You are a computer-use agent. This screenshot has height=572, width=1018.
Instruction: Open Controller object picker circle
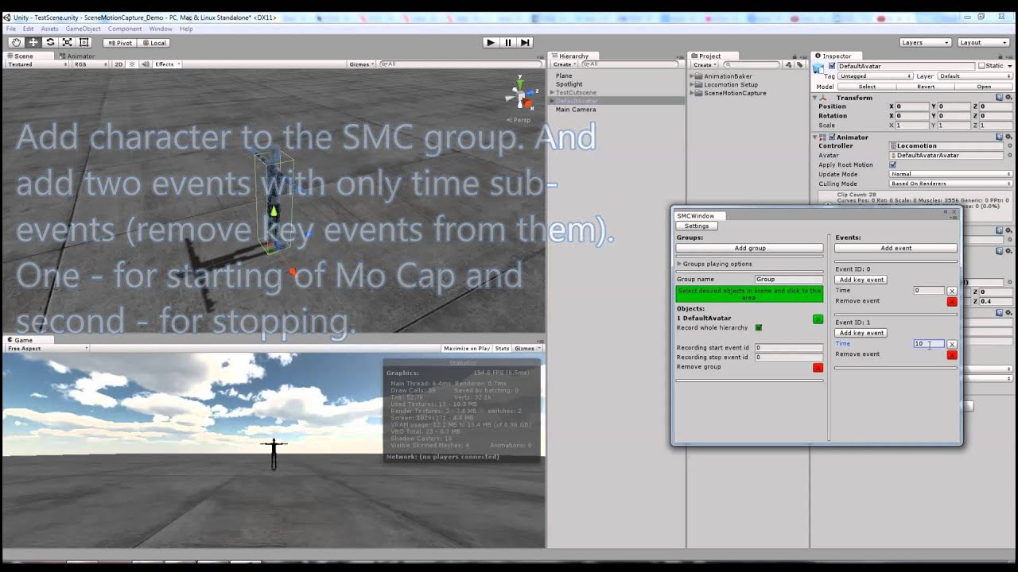coord(1010,146)
